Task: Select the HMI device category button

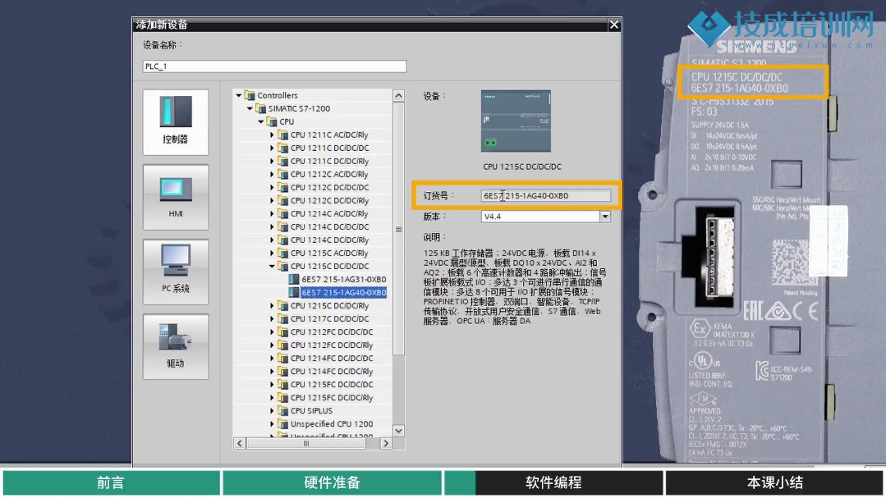Action: point(176,197)
